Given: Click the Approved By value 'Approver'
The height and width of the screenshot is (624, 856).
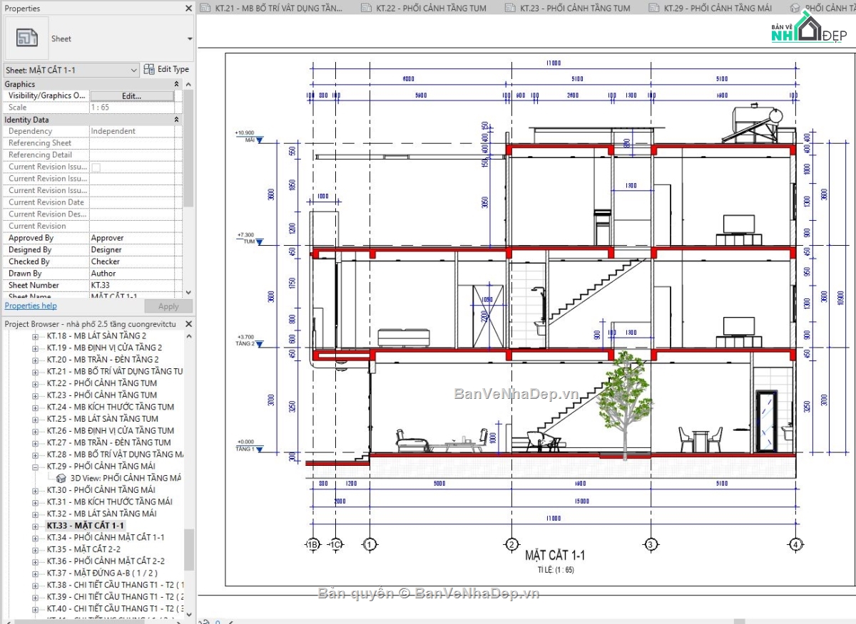Looking at the screenshot, I should click(x=107, y=238).
